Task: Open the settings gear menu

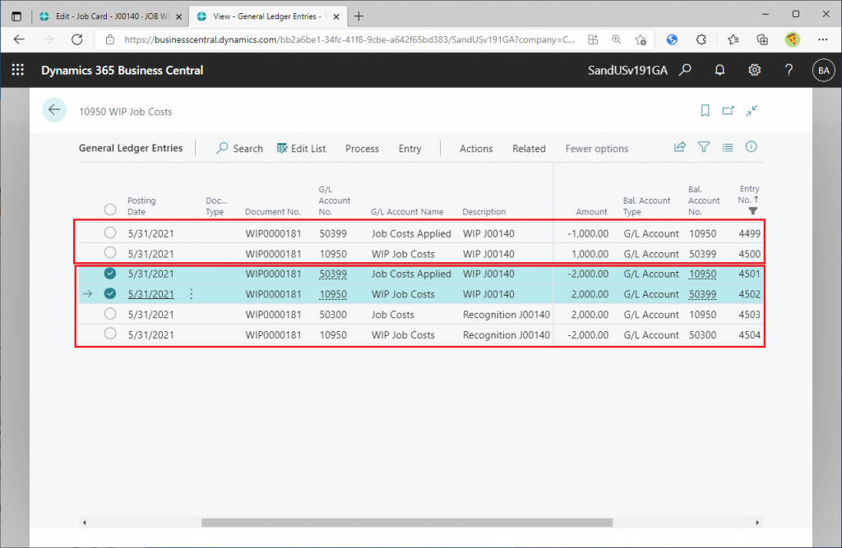Action: (755, 70)
